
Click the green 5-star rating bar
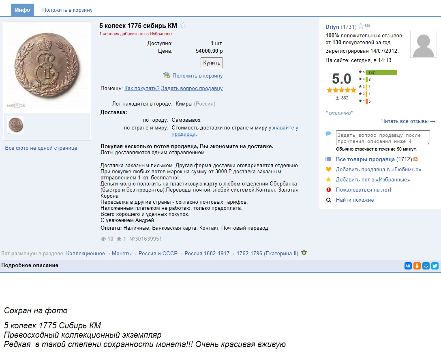point(381,72)
